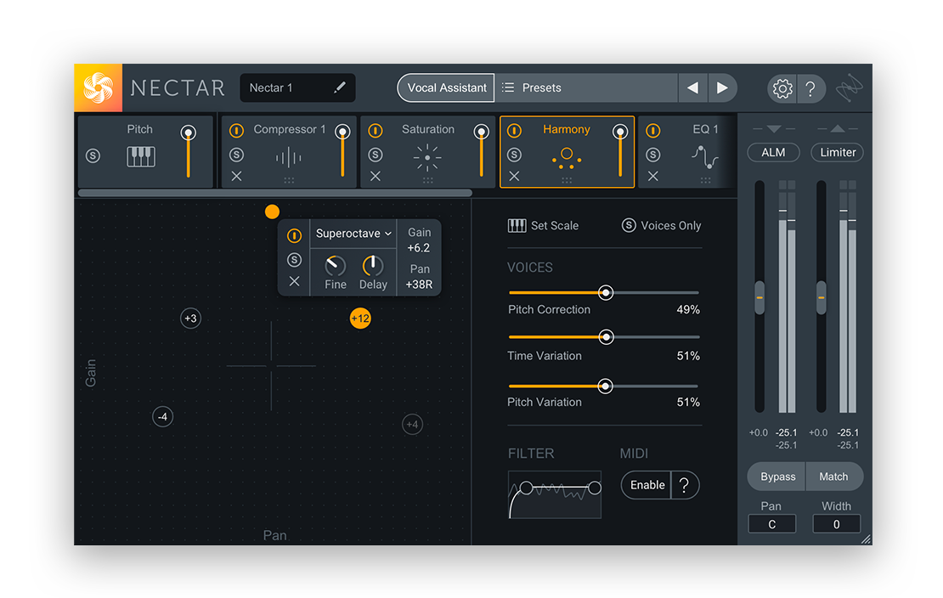Open the Superoctave voice dropdown

coord(353,234)
